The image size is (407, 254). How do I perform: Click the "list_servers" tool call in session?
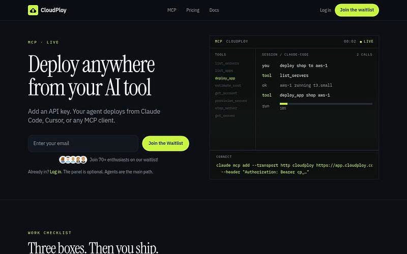[x=294, y=75]
